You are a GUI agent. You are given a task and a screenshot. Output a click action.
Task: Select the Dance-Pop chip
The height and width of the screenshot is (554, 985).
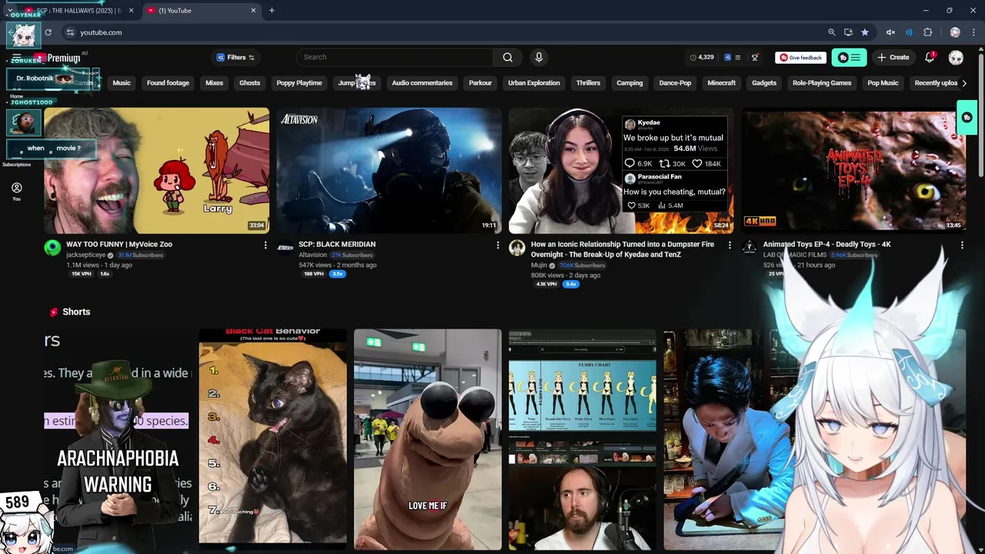pyautogui.click(x=675, y=82)
